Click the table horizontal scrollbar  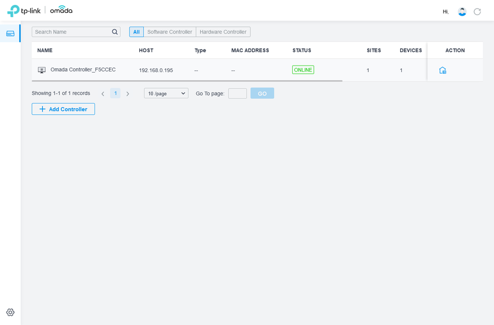point(187,81)
